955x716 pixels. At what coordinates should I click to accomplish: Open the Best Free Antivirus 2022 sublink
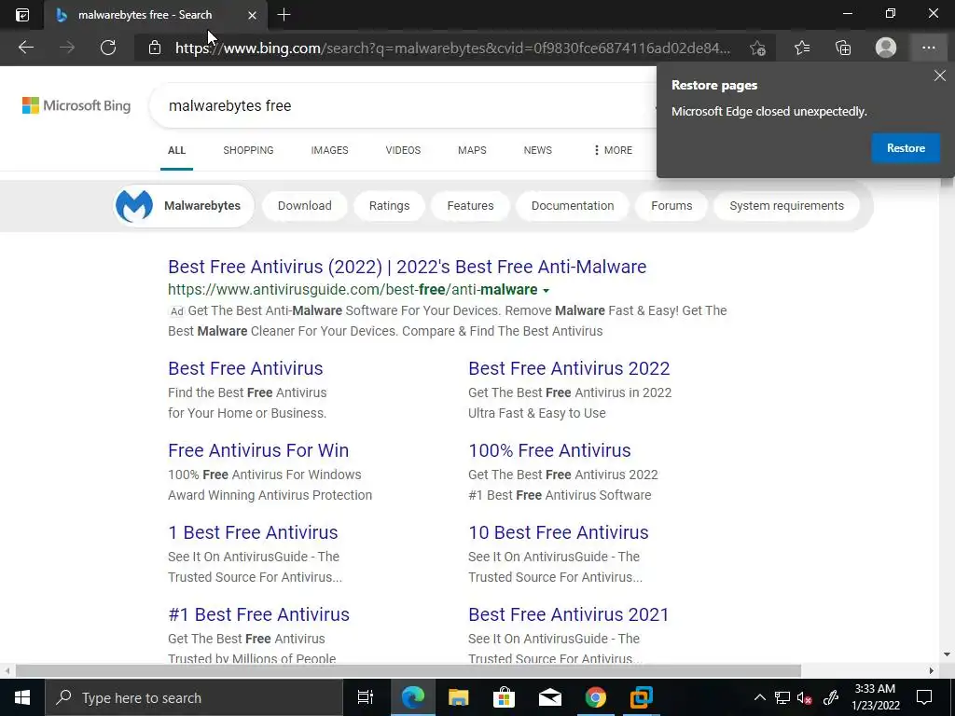569,368
